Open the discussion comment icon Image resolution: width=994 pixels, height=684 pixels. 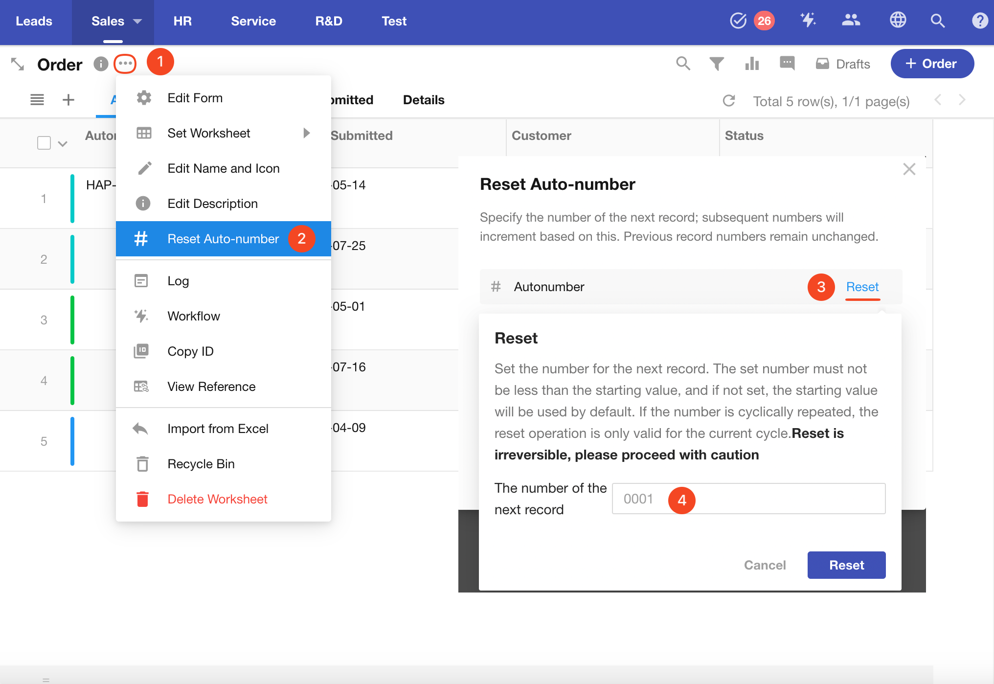(x=787, y=64)
